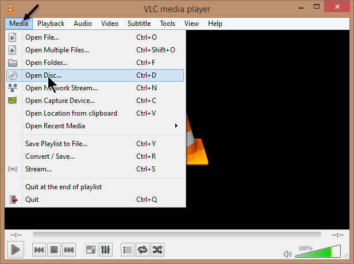Image resolution: width=354 pixels, height=264 pixels.
Task: Toggle fullscreen video mode
Action: (x=91, y=250)
